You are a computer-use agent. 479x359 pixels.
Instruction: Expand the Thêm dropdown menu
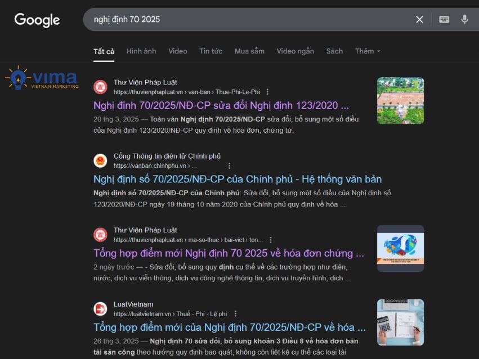pos(368,51)
